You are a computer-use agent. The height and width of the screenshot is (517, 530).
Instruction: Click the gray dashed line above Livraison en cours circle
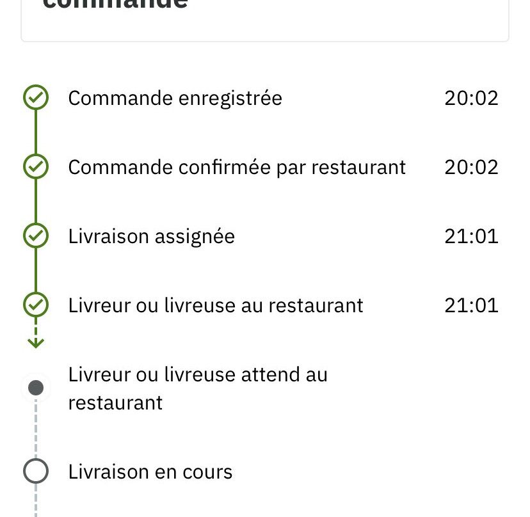click(36, 429)
